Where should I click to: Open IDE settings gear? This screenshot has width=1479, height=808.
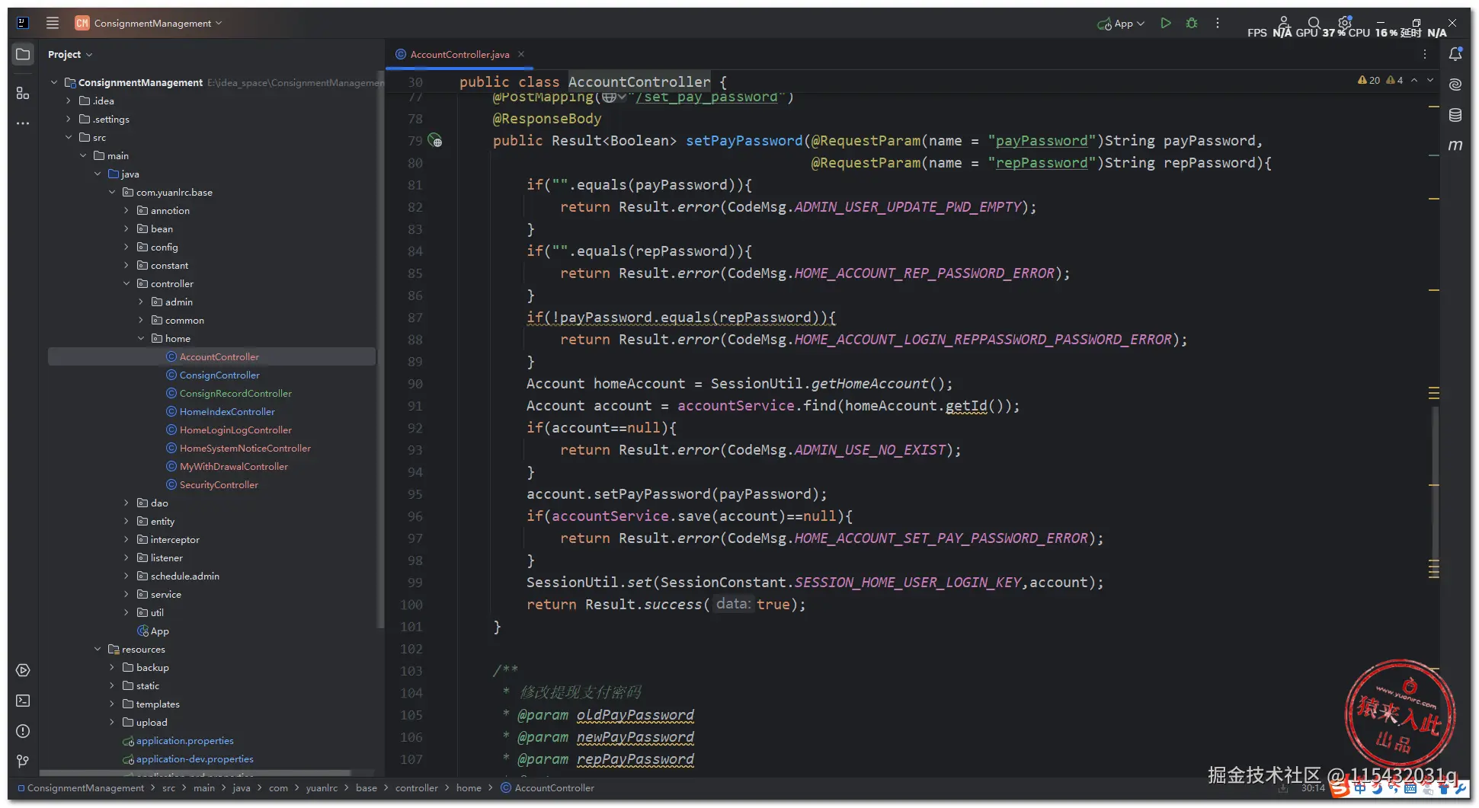pyautogui.click(x=1345, y=22)
